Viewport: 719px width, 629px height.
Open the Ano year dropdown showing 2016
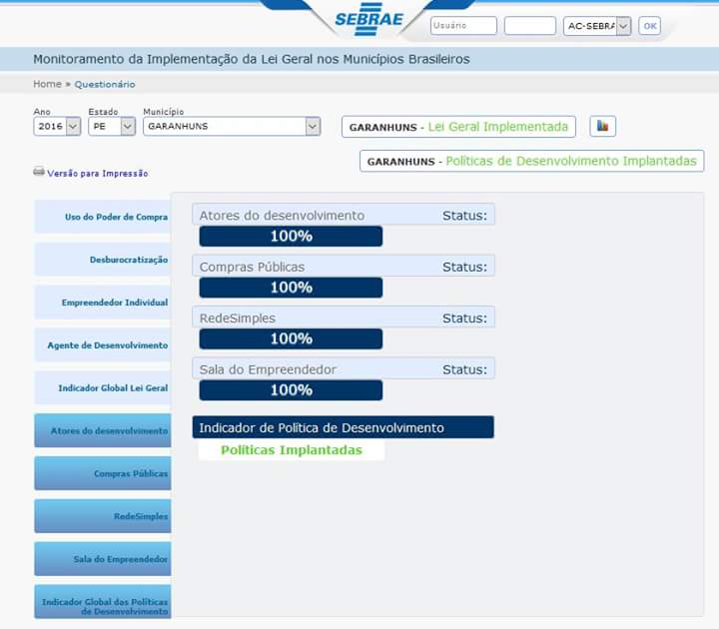pyautogui.click(x=57, y=127)
